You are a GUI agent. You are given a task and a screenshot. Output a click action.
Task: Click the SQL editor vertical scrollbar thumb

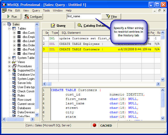(x=163, y=100)
